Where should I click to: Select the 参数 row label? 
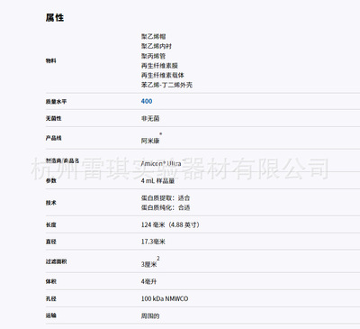[50, 180]
